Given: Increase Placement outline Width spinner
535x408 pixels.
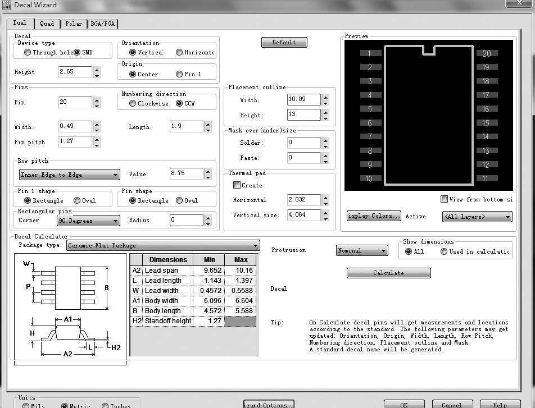Looking at the screenshot, I should click(x=325, y=97).
